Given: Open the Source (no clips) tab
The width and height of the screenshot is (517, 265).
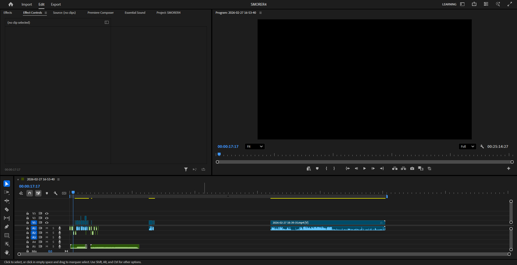Looking at the screenshot, I should 64,13.
